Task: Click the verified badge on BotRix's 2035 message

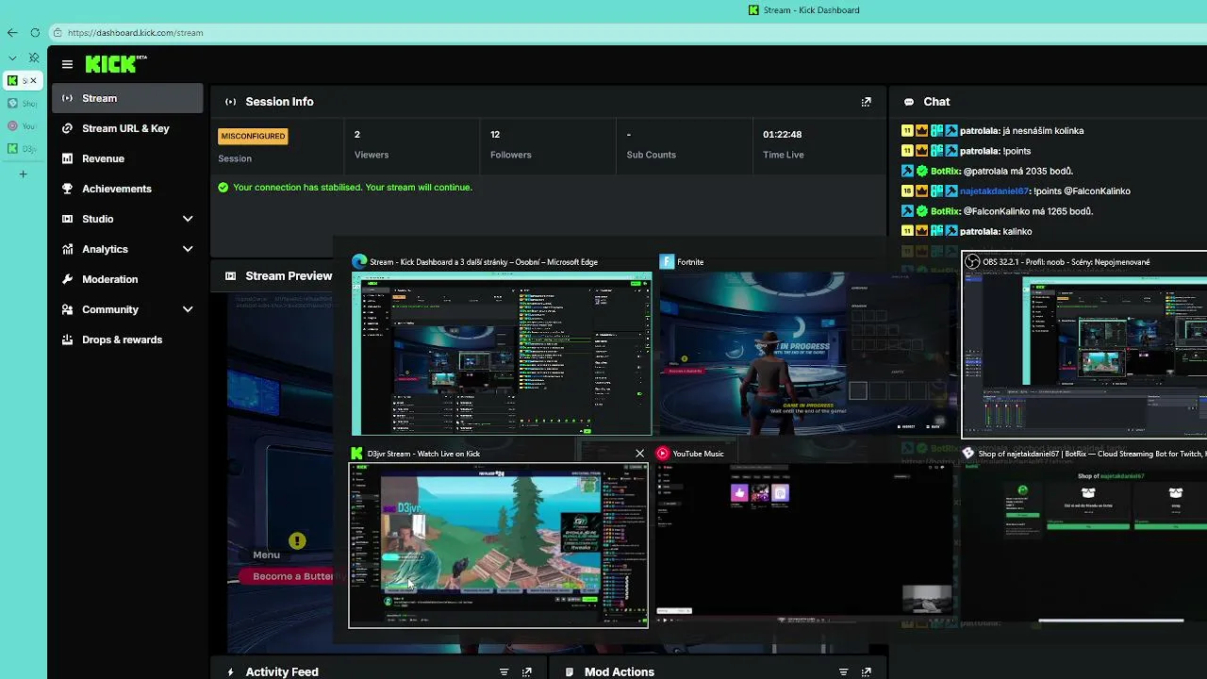Action: (x=921, y=171)
